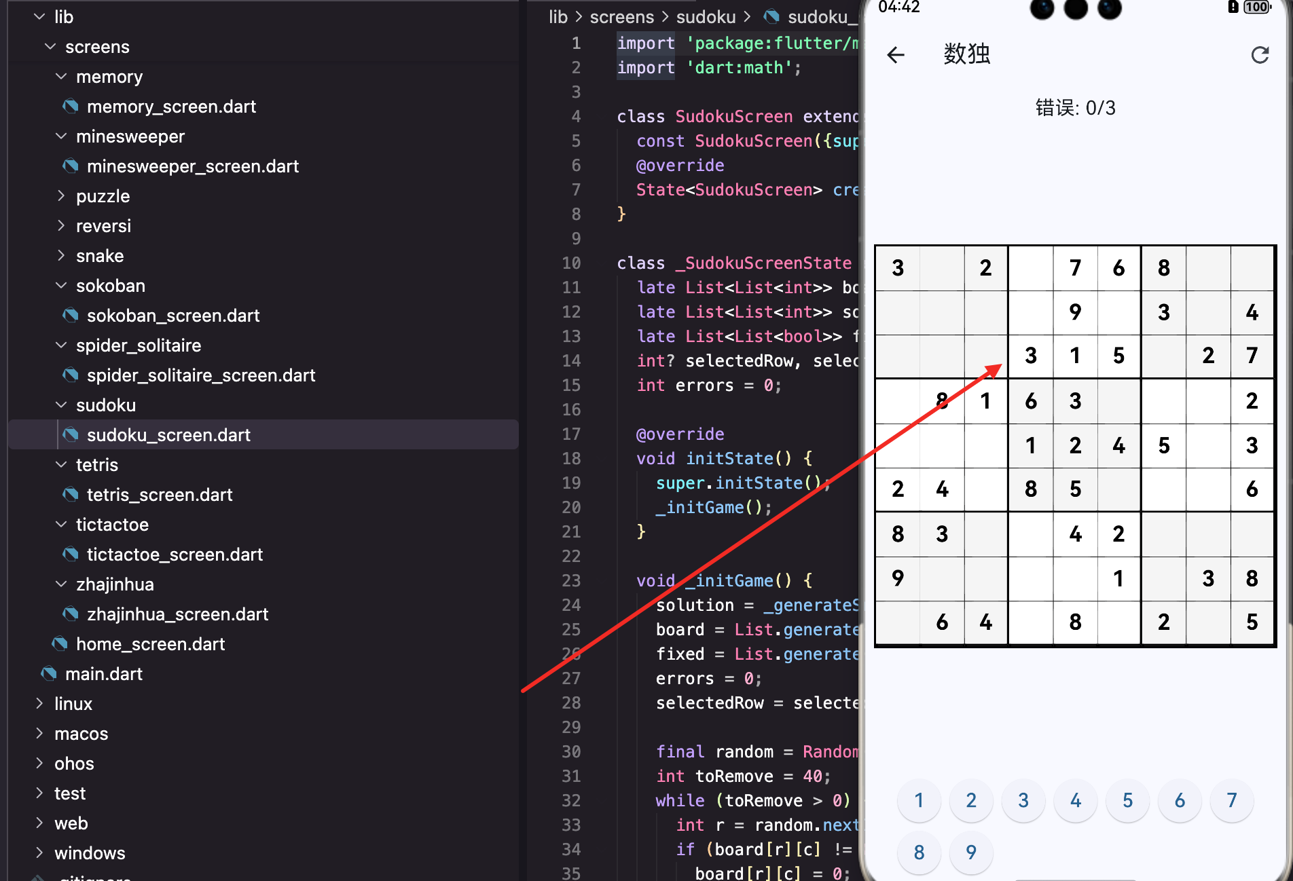Tap number 7 on Sudoku keypad
Viewport: 1293px width, 881px height.
pyautogui.click(x=1232, y=801)
